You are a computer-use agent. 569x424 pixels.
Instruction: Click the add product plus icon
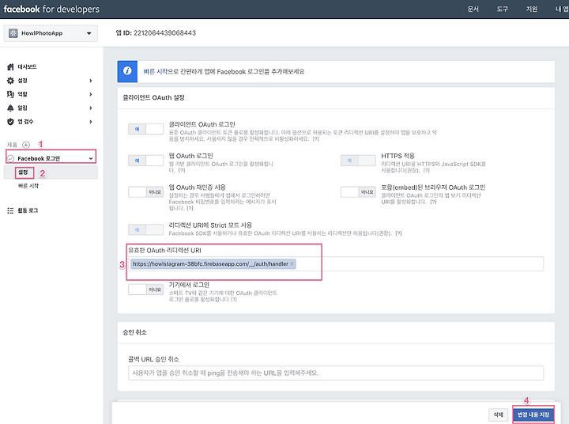[26, 145]
